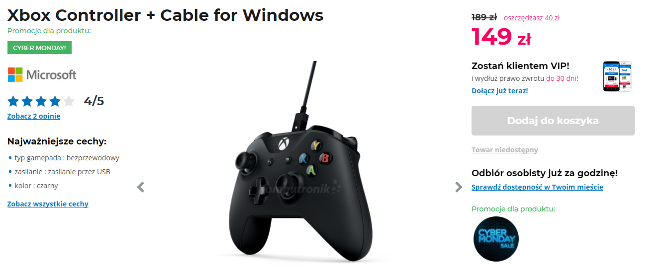Click the 149 zł price

pos(501,37)
